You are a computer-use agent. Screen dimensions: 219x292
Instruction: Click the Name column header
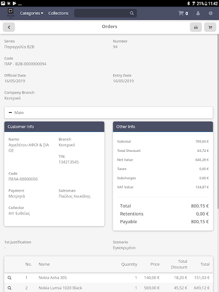pyautogui.click(x=44, y=264)
